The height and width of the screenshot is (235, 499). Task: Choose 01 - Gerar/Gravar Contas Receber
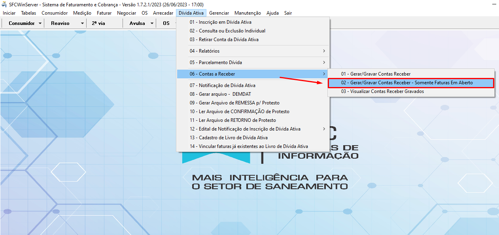click(x=376, y=74)
